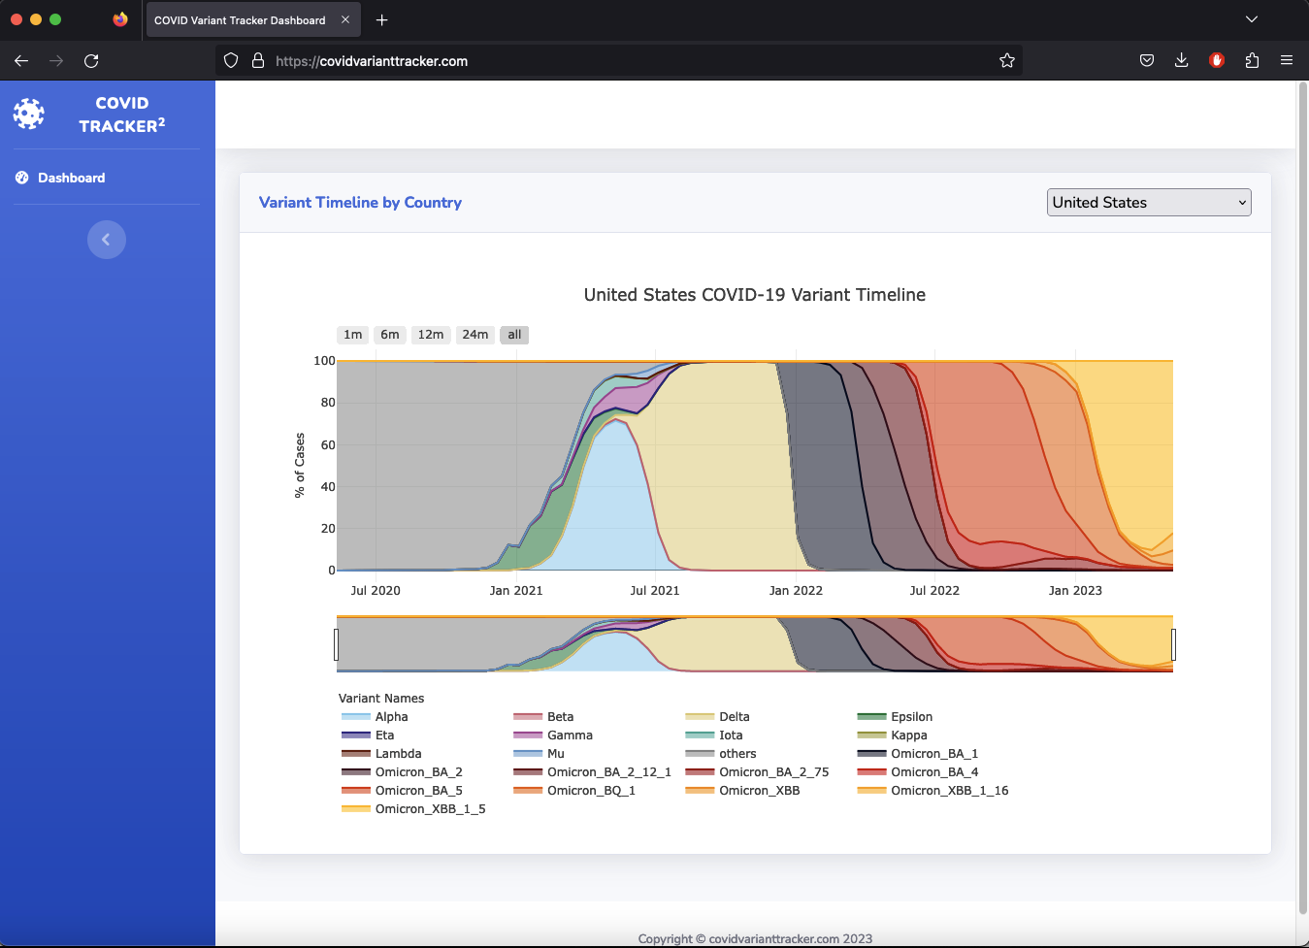Collapse sidebar with the chevron toggle
This screenshot has height=948, width=1309.
pyautogui.click(x=107, y=240)
